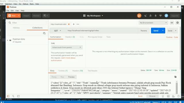The width and height of the screenshot is (184, 103).
Task: Open the GET method dropdown
Action: coord(57,31)
